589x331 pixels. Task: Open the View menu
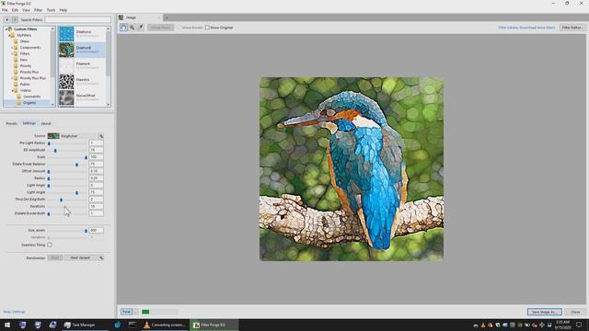pyautogui.click(x=26, y=10)
